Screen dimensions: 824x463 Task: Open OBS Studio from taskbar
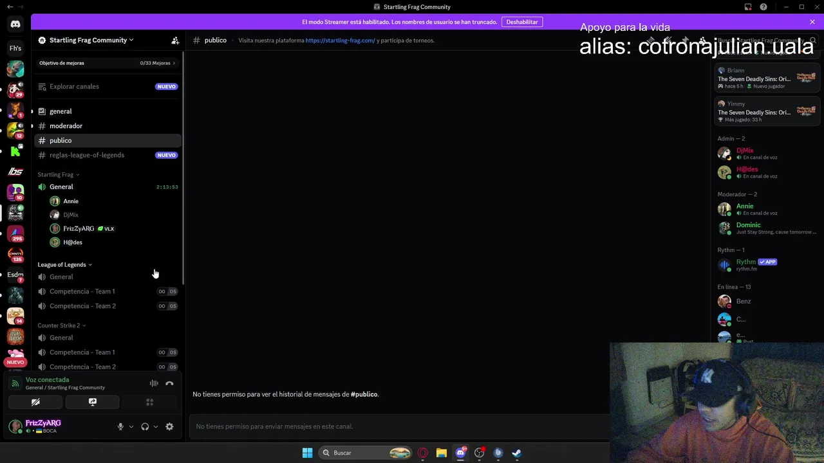click(x=479, y=453)
